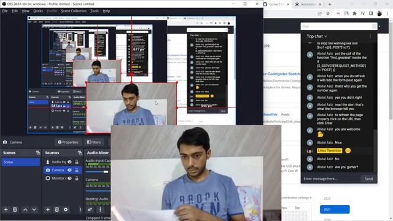Open the browser three-dot menu
This screenshot has height=221, width=393.
(x=387, y=14)
